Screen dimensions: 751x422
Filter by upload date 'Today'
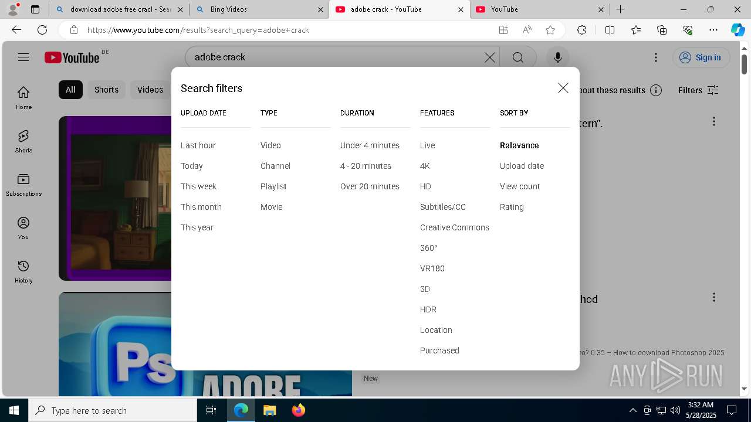192,166
